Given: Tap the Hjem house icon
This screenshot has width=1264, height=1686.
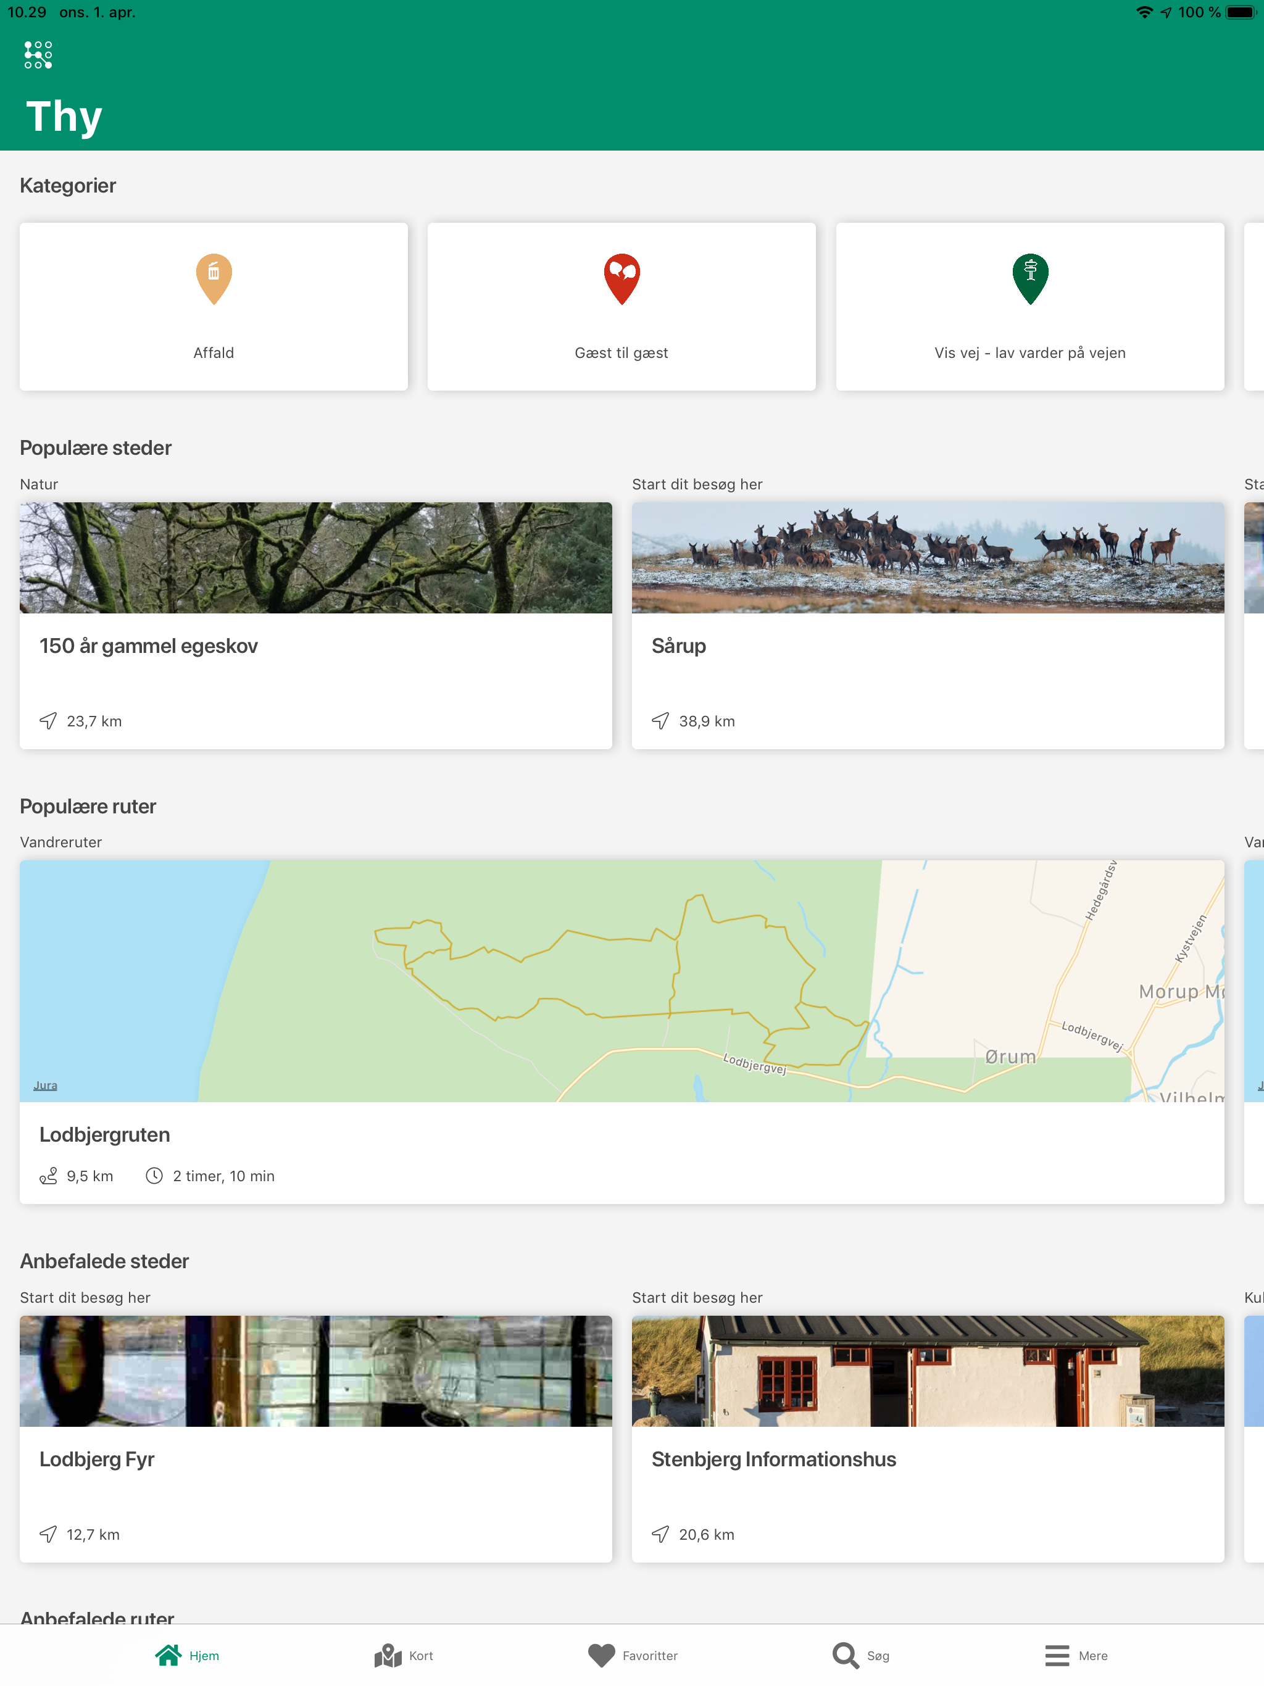Looking at the screenshot, I should [x=168, y=1655].
